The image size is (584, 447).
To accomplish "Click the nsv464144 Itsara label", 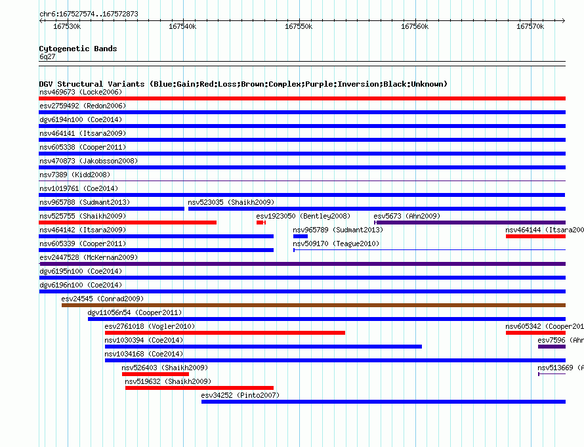I will (545, 230).
